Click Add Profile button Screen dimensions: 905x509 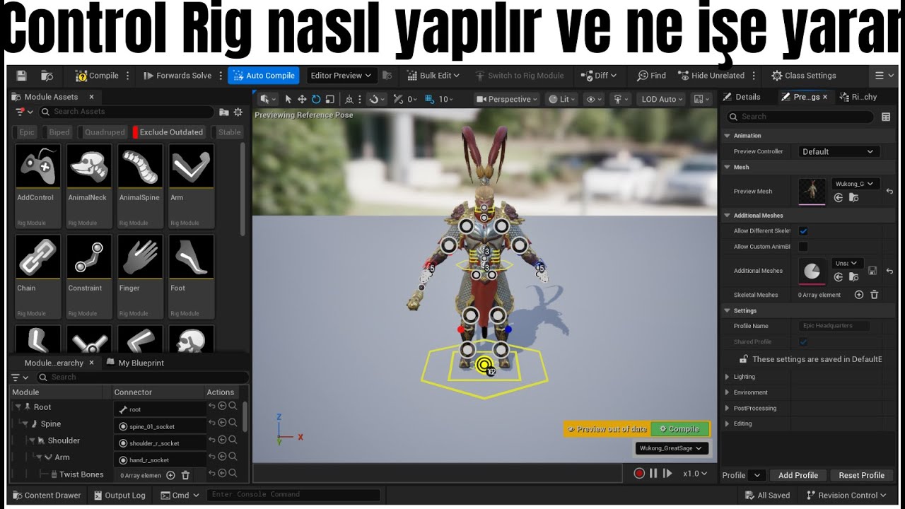[798, 475]
